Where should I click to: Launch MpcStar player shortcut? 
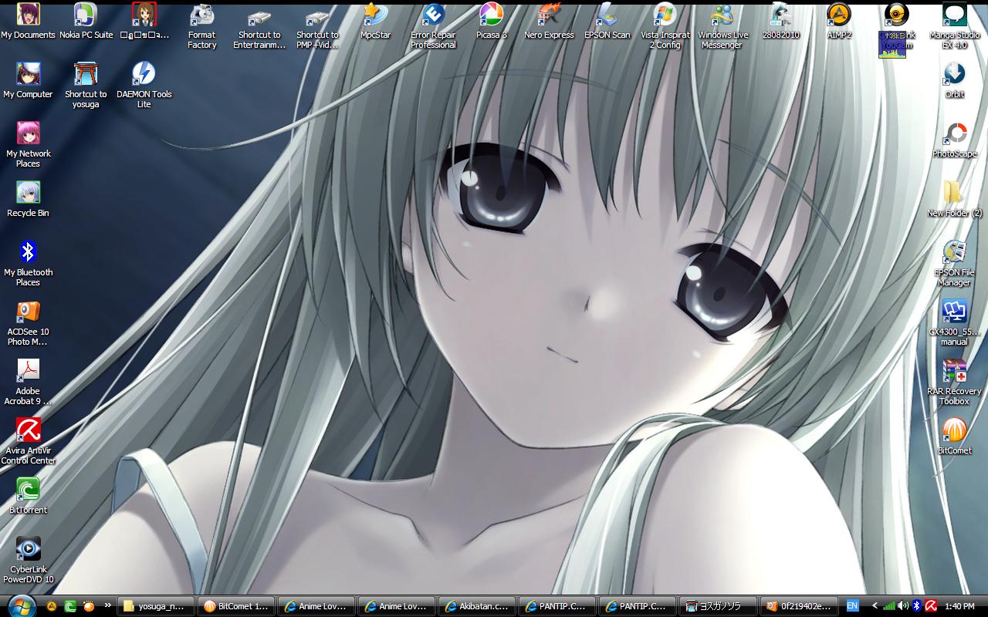pyautogui.click(x=375, y=21)
